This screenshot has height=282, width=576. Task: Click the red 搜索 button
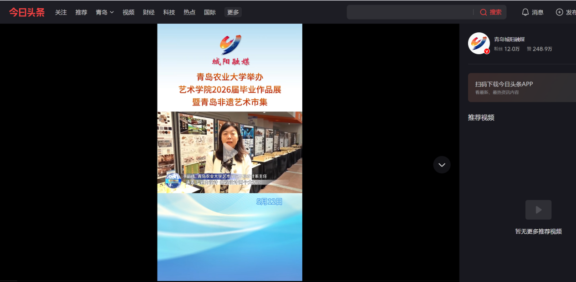pyautogui.click(x=491, y=12)
